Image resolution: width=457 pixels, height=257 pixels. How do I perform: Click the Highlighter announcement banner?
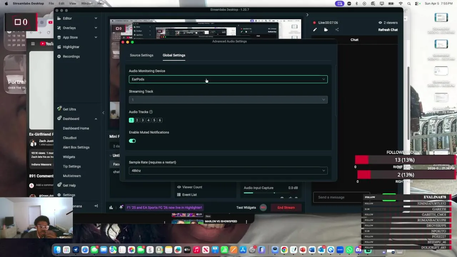(x=164, y=207)
